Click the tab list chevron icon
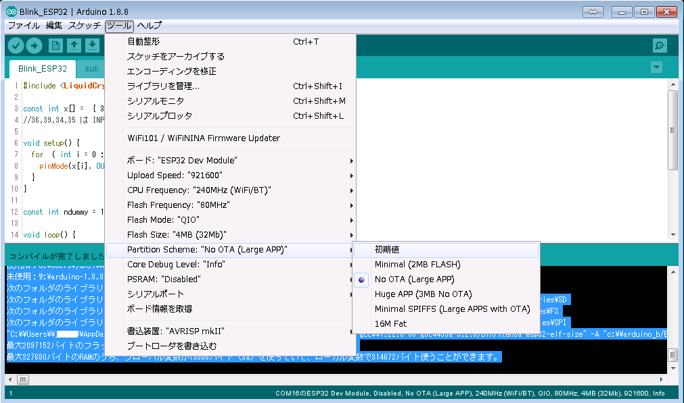Screen dimensions: 684x403 (x=656, y=68)
